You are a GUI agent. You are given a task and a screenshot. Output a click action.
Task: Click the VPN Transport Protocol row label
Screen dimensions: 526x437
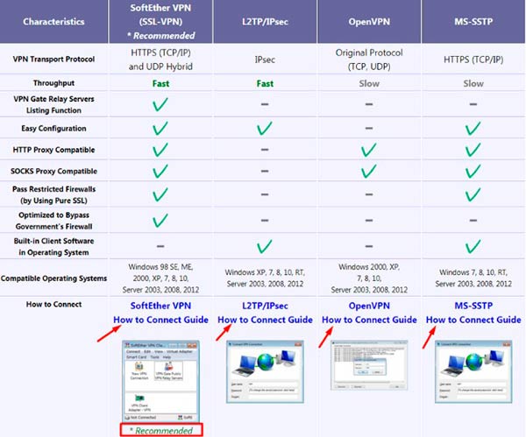(x=53, y=60)
